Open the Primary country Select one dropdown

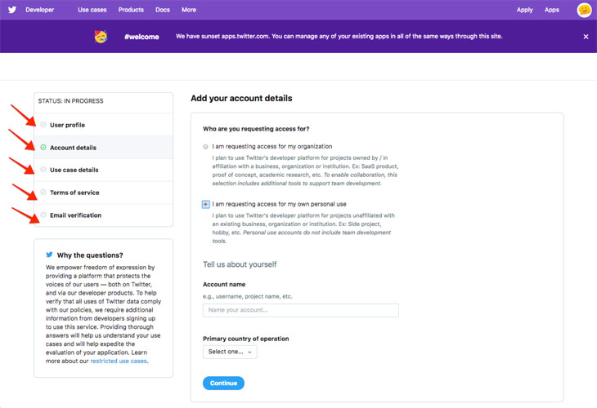230,352
